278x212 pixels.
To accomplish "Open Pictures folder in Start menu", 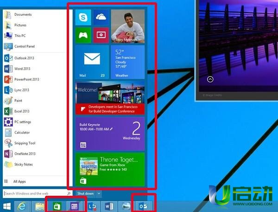I will coord(15,25).
